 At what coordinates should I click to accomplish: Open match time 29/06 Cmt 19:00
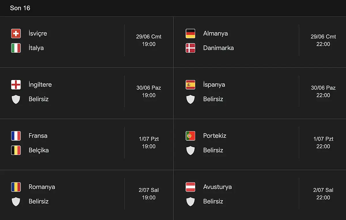[x=149, y=40]
